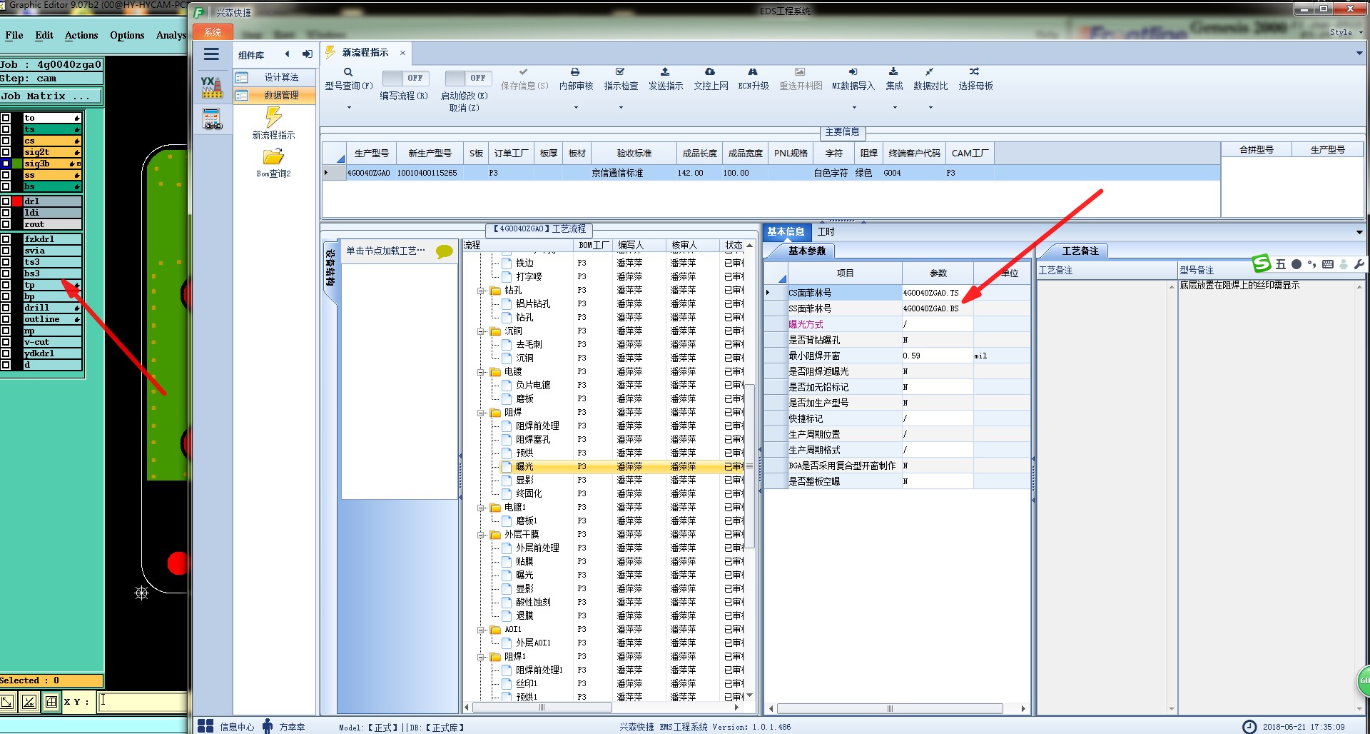Viewport: 1370px width, 734px height.
Task: Click the ECN升级 icon
Action: pyautogui.click(x=753, y=72)
